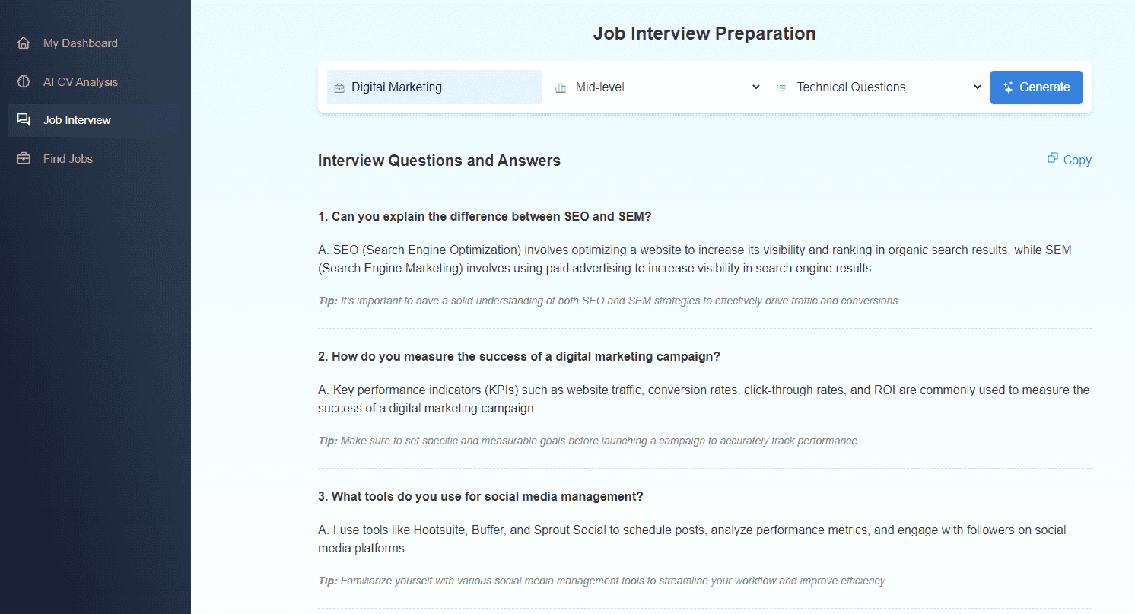The height and width of the screenshot is (614, 1135).
Task: Click the briefcase icon in the job title field
Action: 339,88
